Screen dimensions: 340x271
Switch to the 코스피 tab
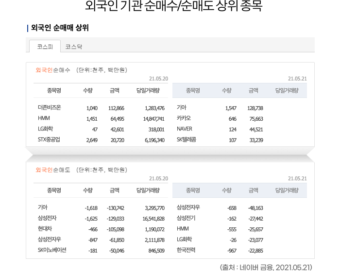(x=45, y=47)
